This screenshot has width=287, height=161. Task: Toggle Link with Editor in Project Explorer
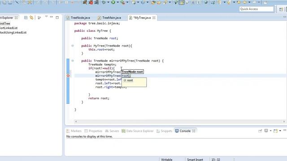point(31,17)
